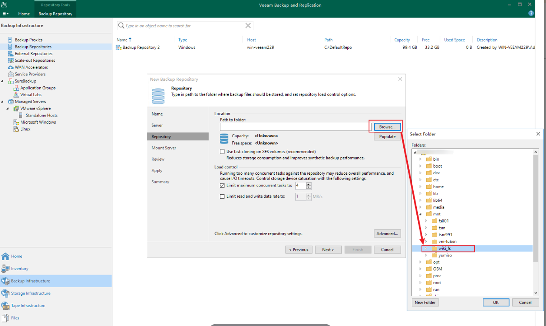Switch to the Home ribbon tab

[24, 14]
